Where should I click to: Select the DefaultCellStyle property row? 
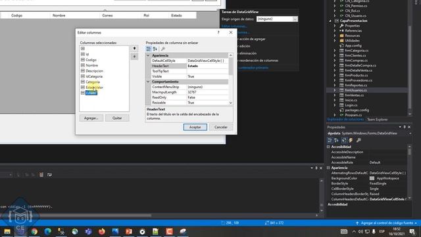tap(189, 61)
